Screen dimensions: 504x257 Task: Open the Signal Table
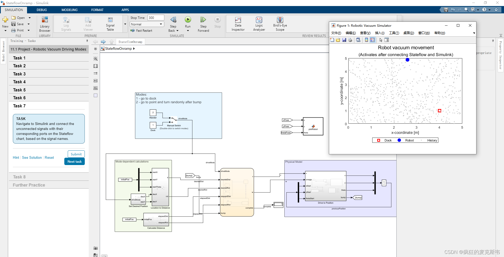[x=110, y=24]
